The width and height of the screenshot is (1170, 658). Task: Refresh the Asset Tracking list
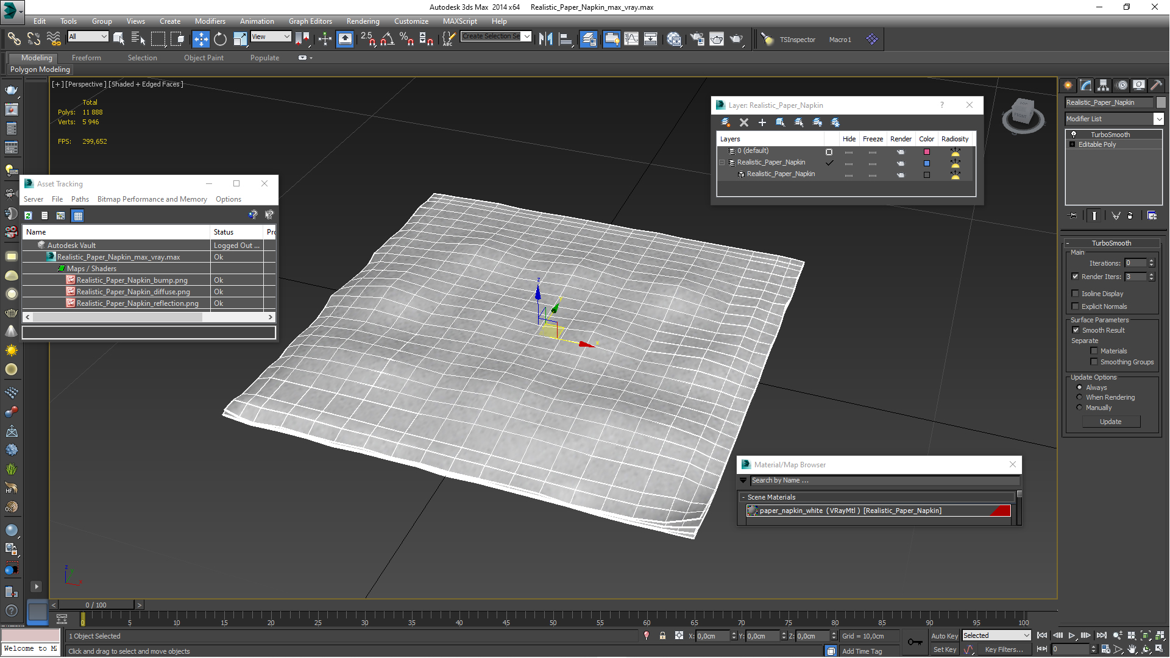[x=28, y=216]
